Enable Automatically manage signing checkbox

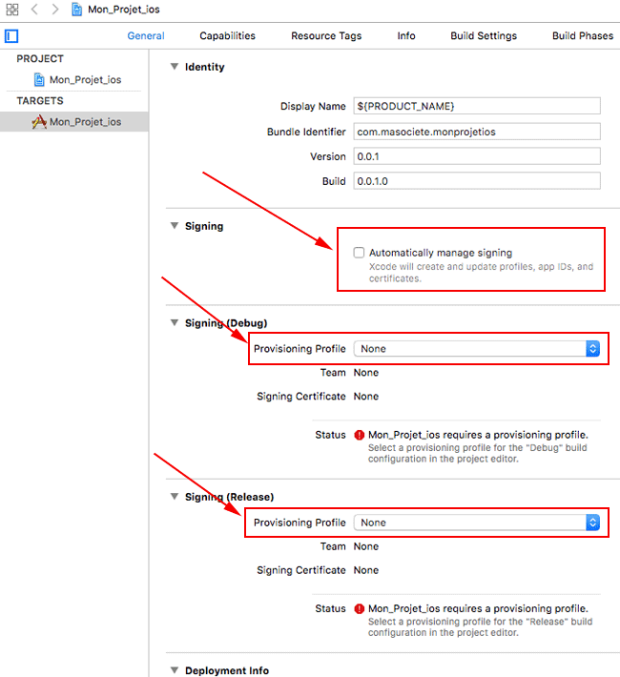pos(359,253)
